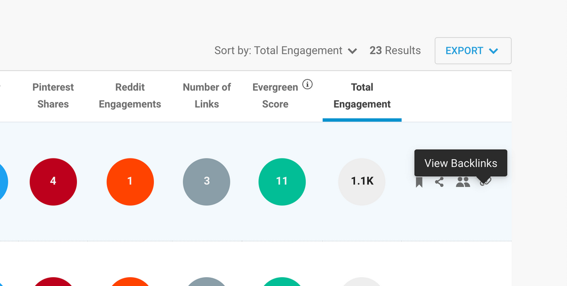The width and height of the screenshot is (567, 286).
Task: Click the 1.1K total engagement circle
Action: click(362, 181)
